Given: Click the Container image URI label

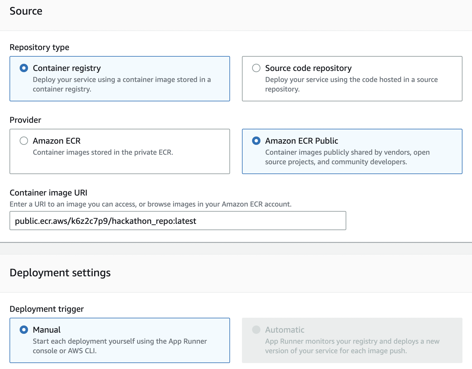Looking at the screenshot, I should click(48, 193).
